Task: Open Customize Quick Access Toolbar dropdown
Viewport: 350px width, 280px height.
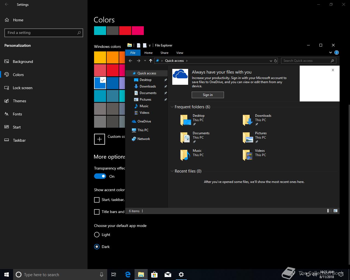Action: coord(150,46)
